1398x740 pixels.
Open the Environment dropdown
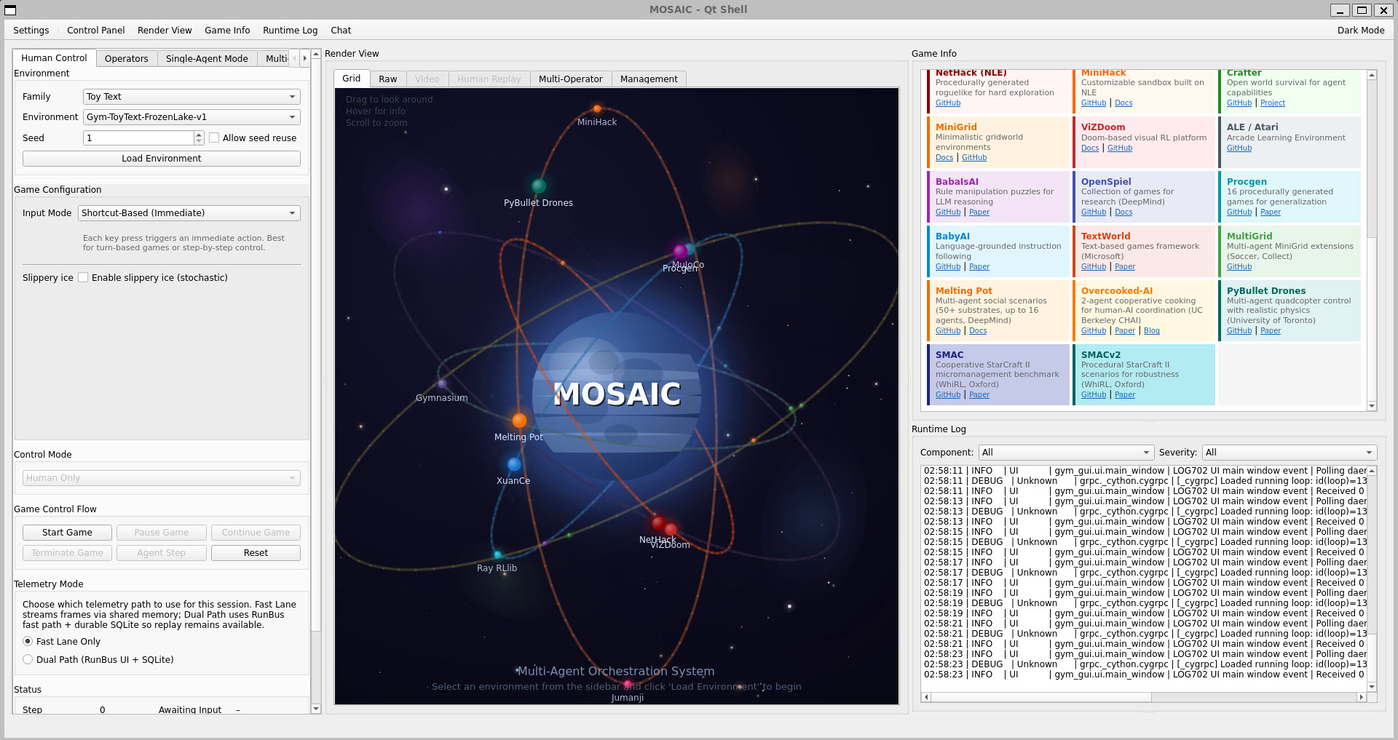(x=191, y=117)
